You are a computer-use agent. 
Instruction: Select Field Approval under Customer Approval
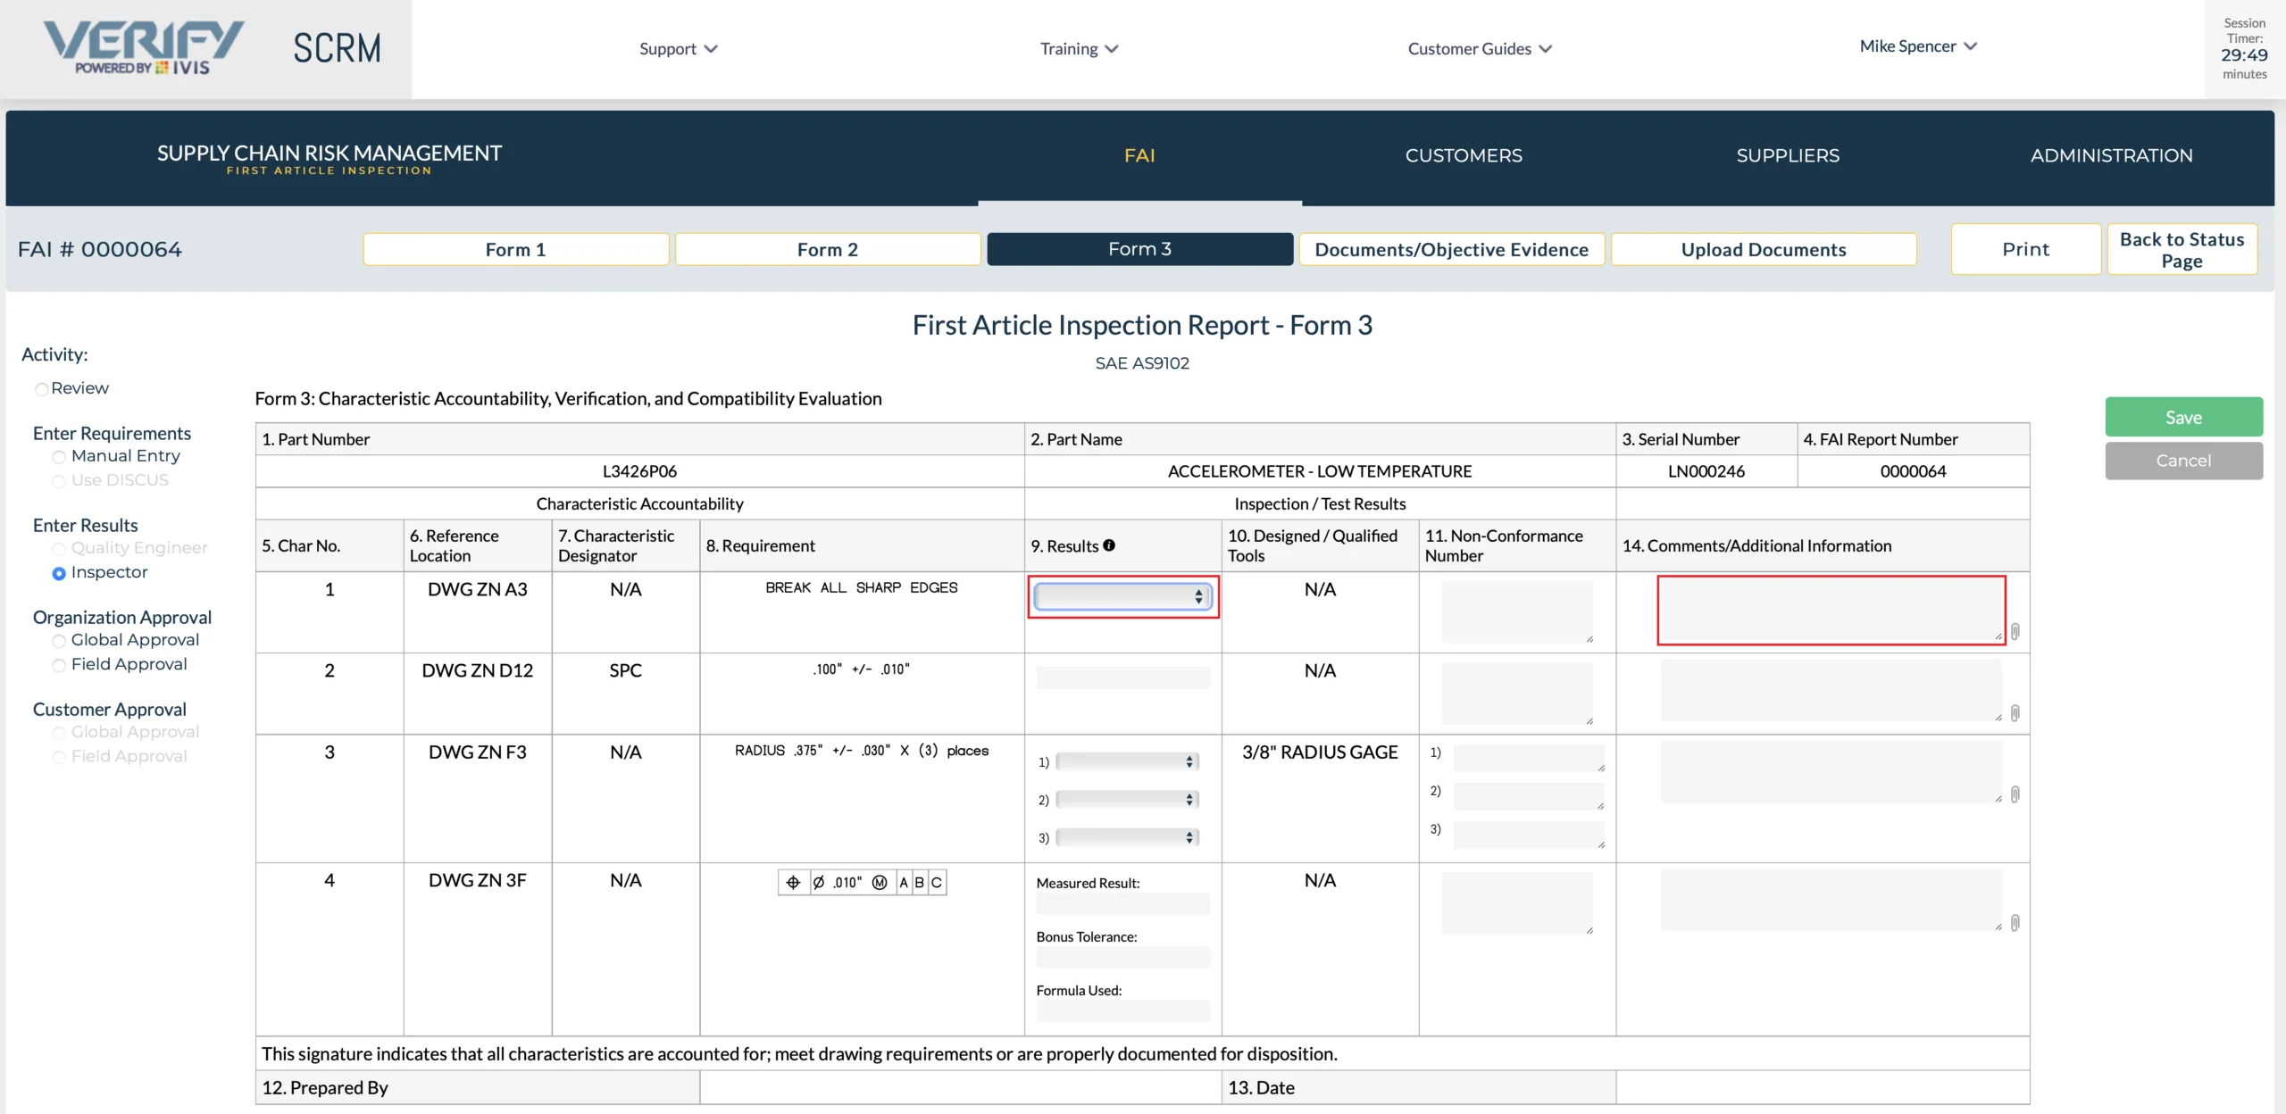coord(59,757)
